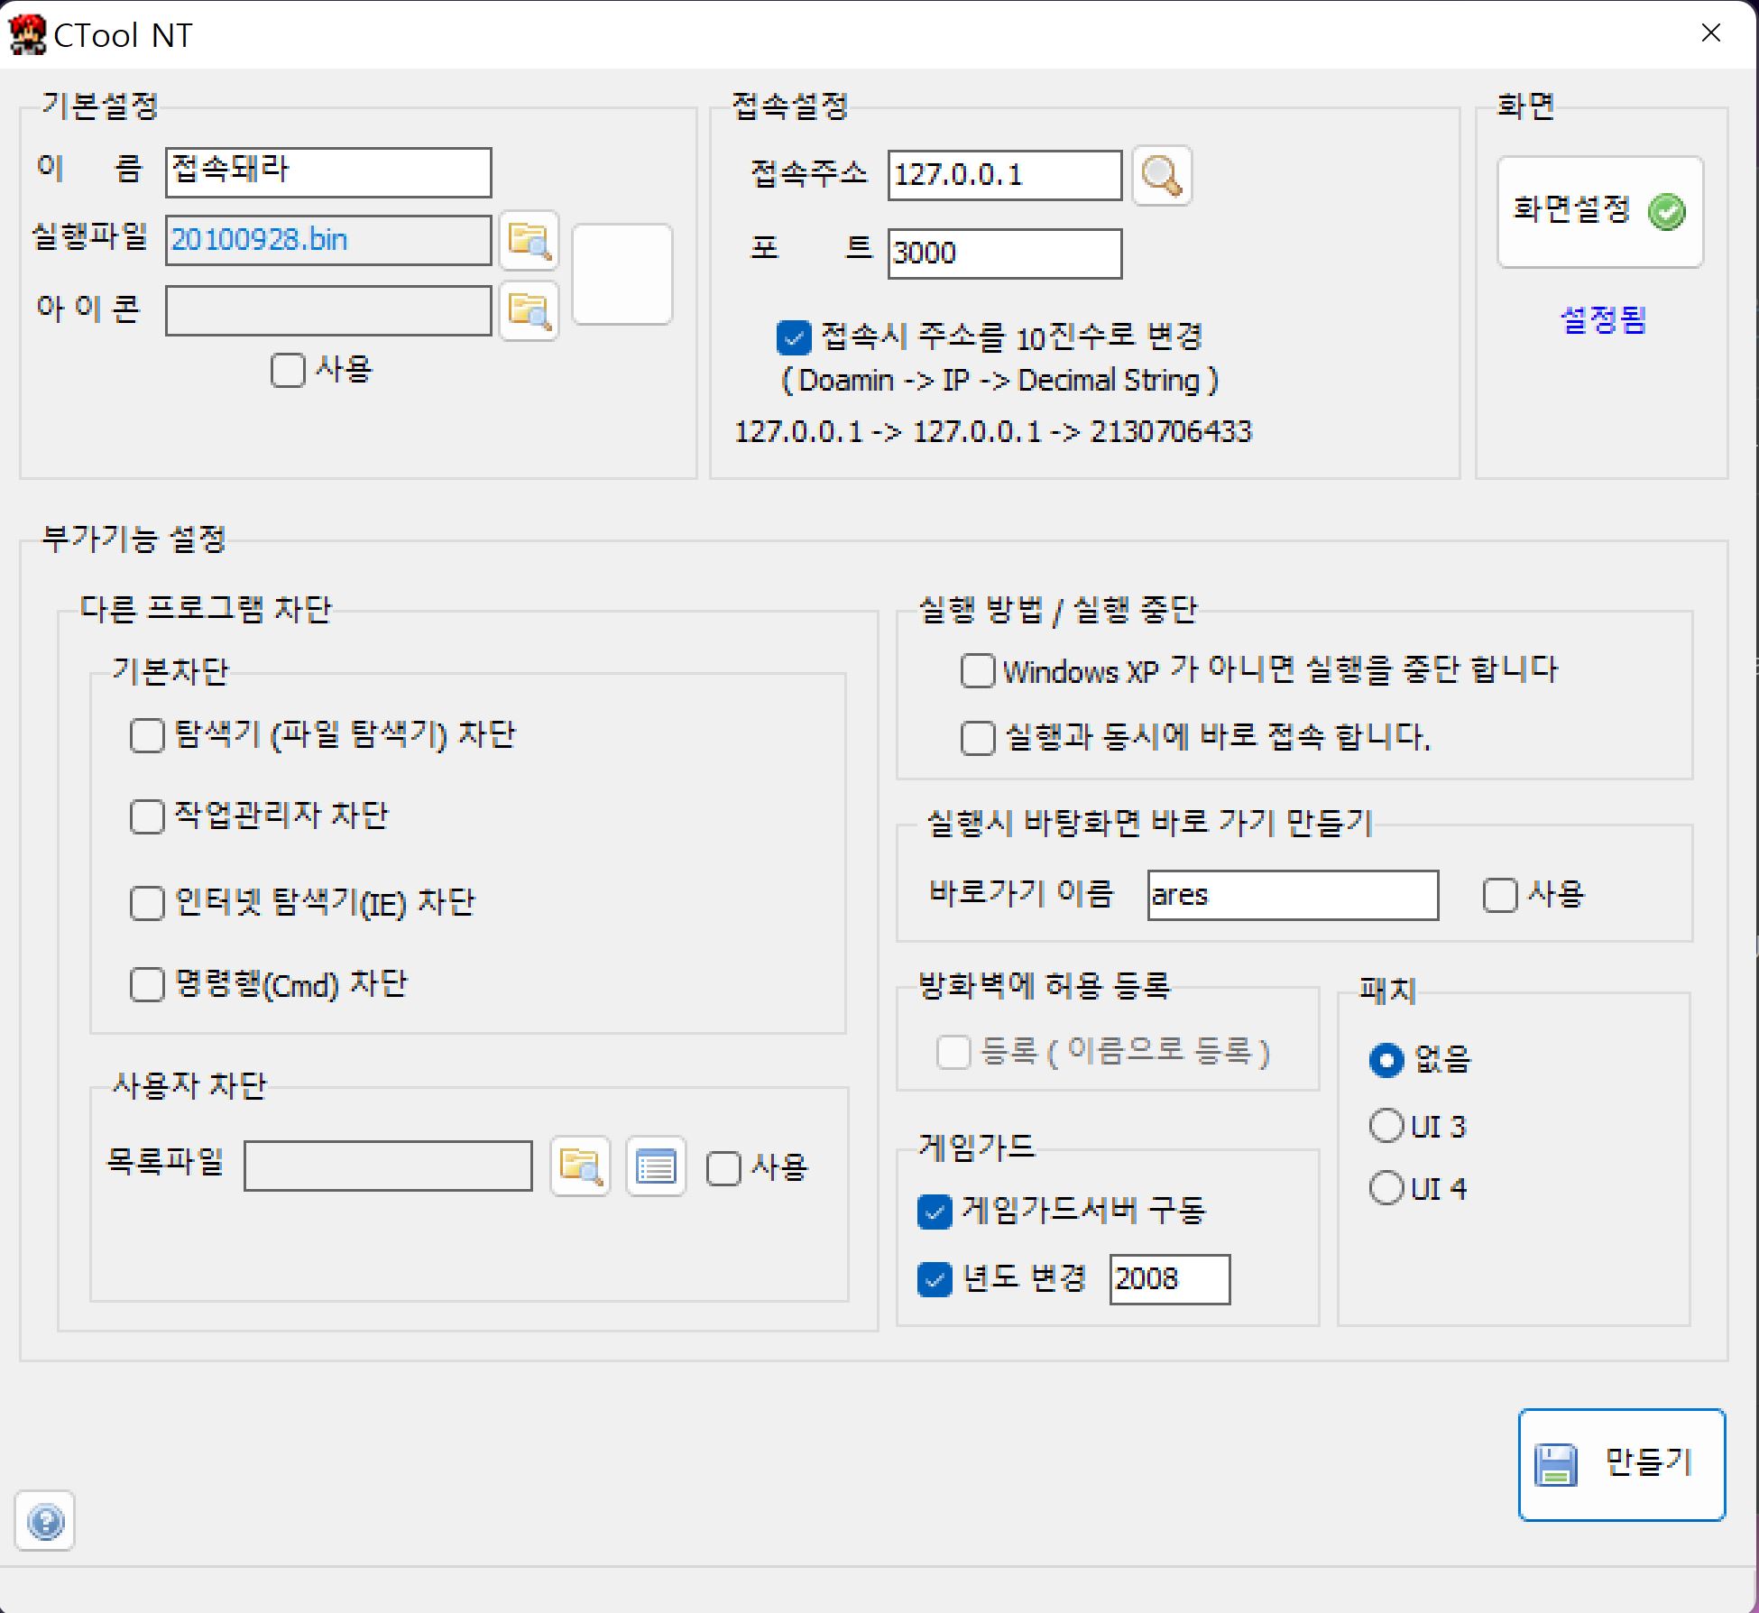This screenshot has height=1613, width=1759.
Task: Enable 작업관리자 차단 checkbox
Action: [x=147, y=816]
